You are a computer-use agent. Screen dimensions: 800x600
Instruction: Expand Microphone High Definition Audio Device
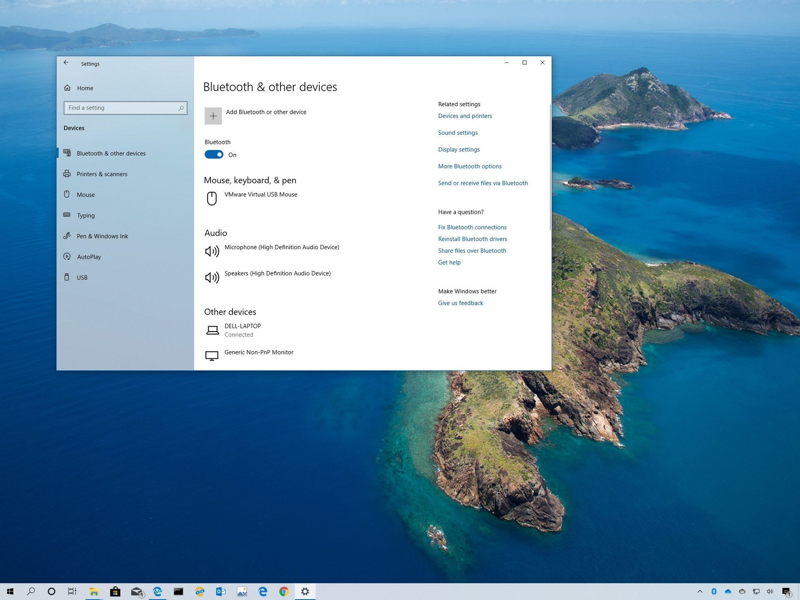(282, 247)
